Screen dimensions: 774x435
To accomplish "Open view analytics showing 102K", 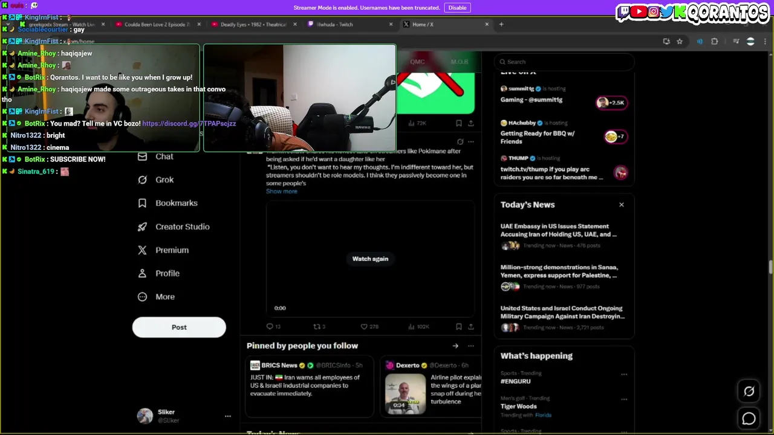I will point(418,326).
